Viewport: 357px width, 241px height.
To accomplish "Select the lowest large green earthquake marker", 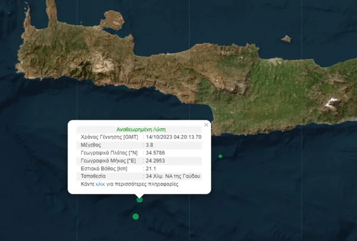I will tap(135, 217).
